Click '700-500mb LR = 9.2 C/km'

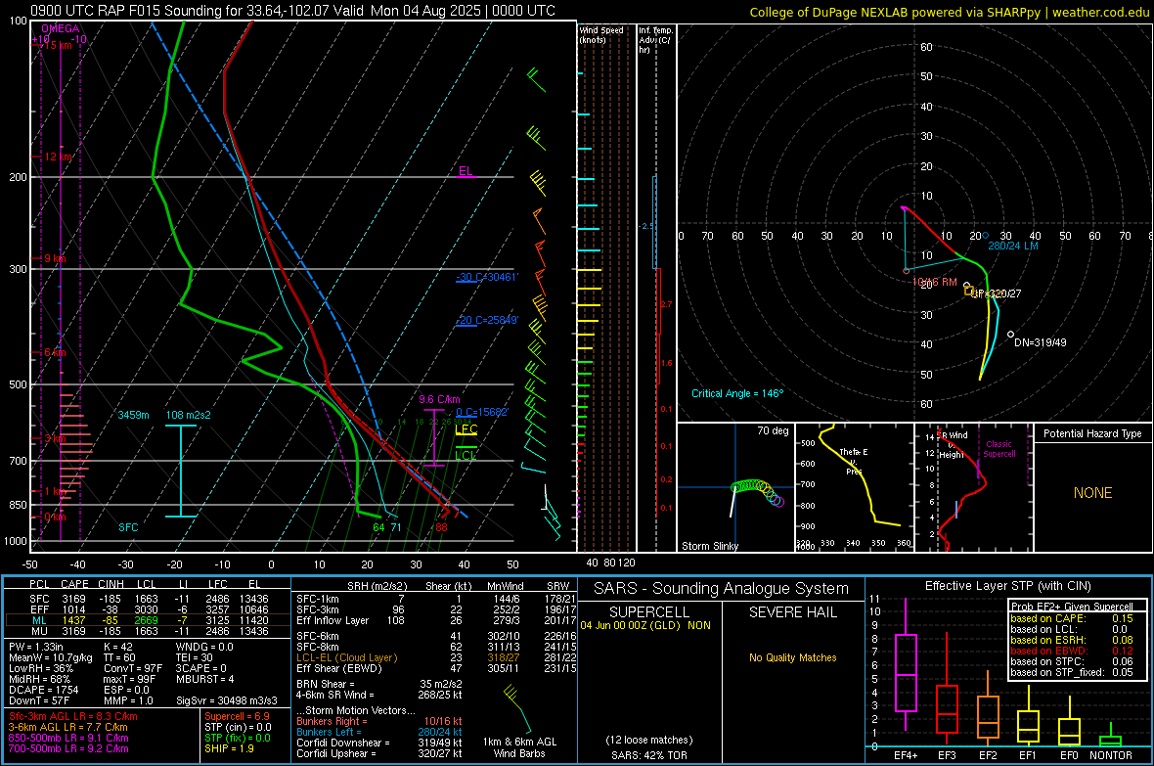coord(68,748)
